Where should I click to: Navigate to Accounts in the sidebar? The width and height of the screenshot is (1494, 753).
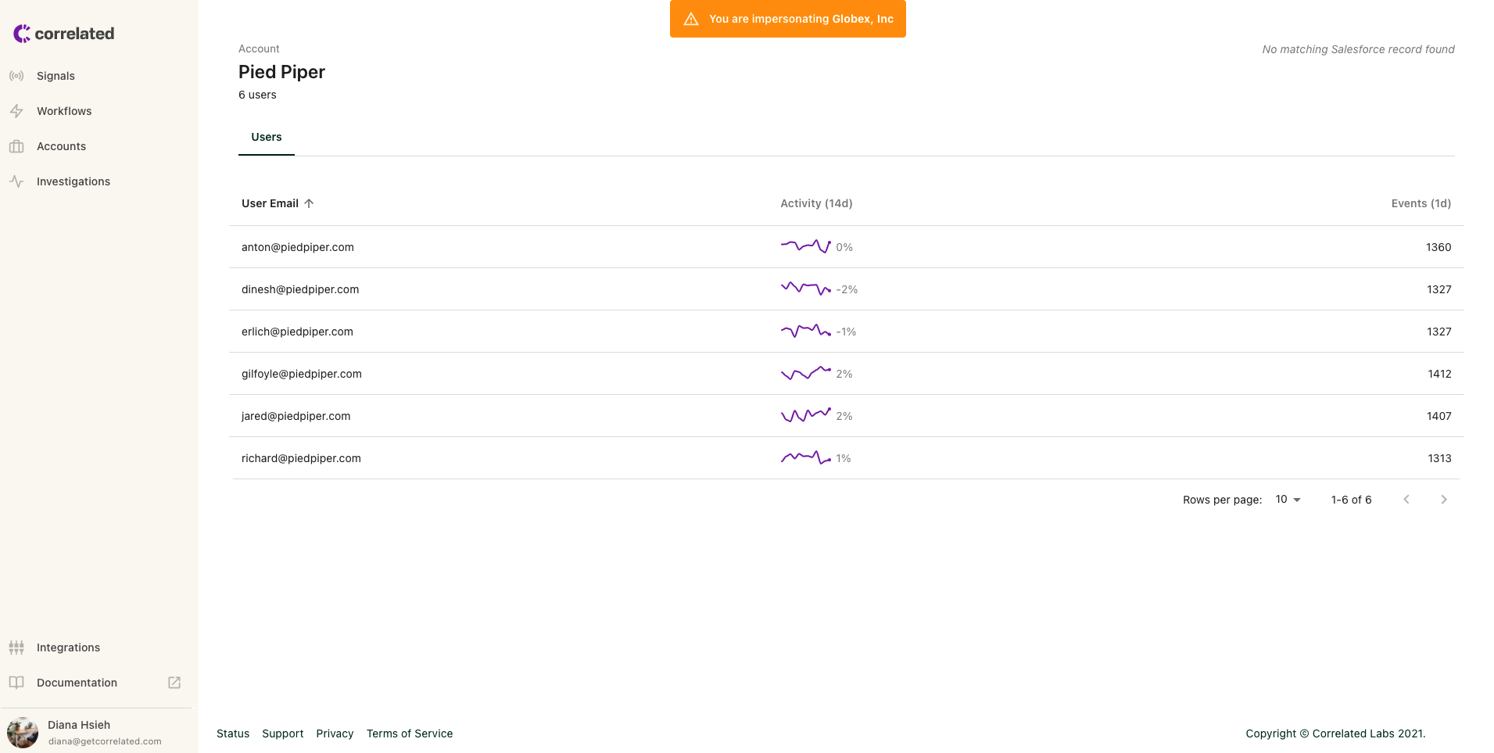61,146
